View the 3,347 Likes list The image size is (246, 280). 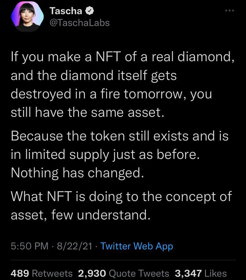pos(201,273)
